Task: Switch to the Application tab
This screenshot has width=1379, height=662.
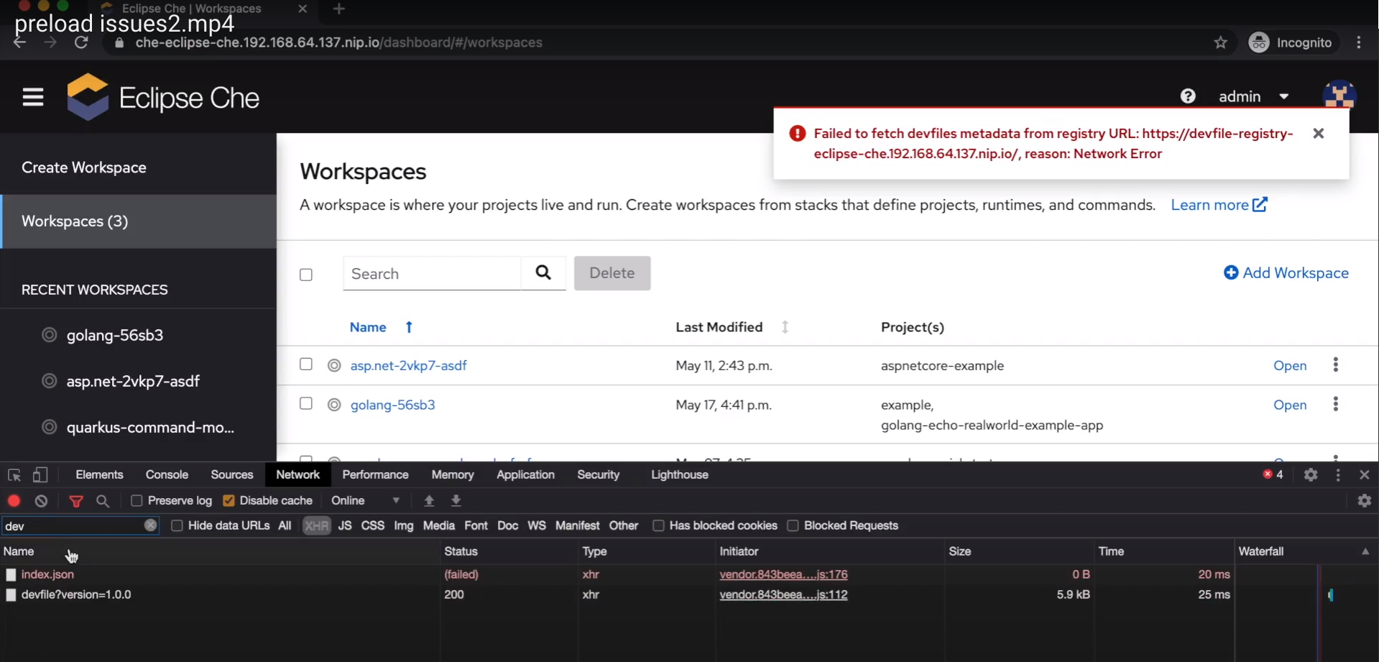Action: pos(526,474)
